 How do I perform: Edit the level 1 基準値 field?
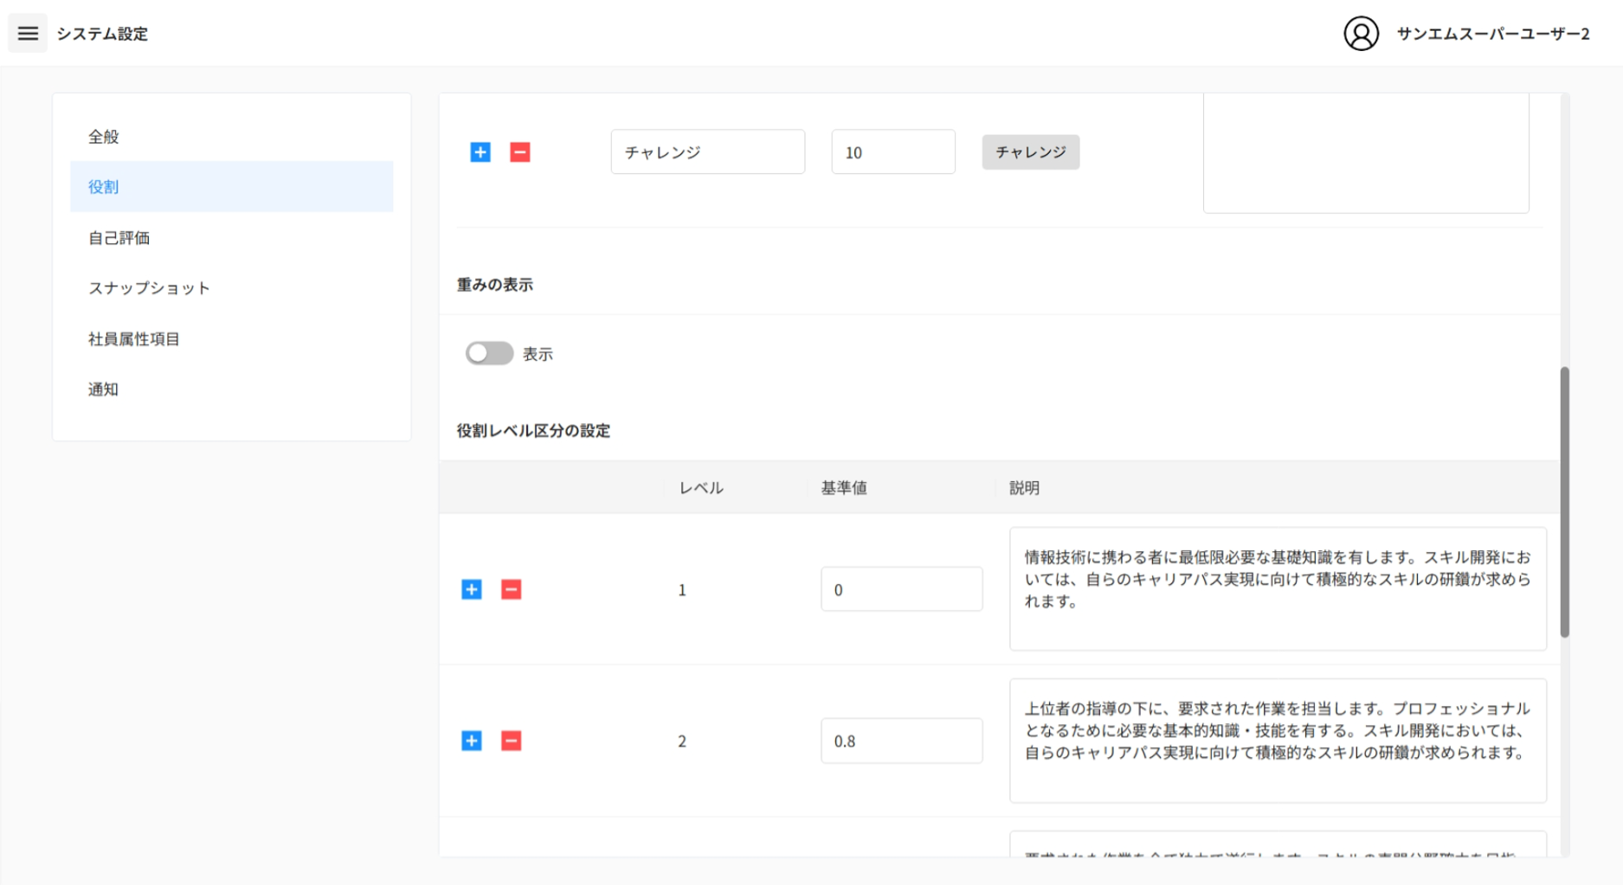(901, 589)
